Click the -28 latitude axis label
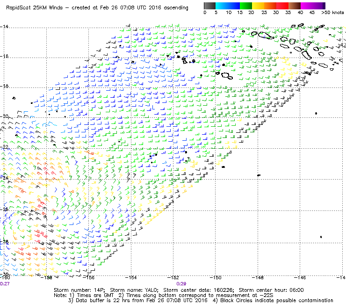The image size is (346, 304). [4, 241]
